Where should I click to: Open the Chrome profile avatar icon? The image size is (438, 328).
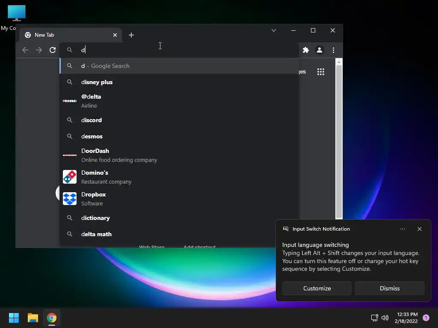tap(320, 50)
